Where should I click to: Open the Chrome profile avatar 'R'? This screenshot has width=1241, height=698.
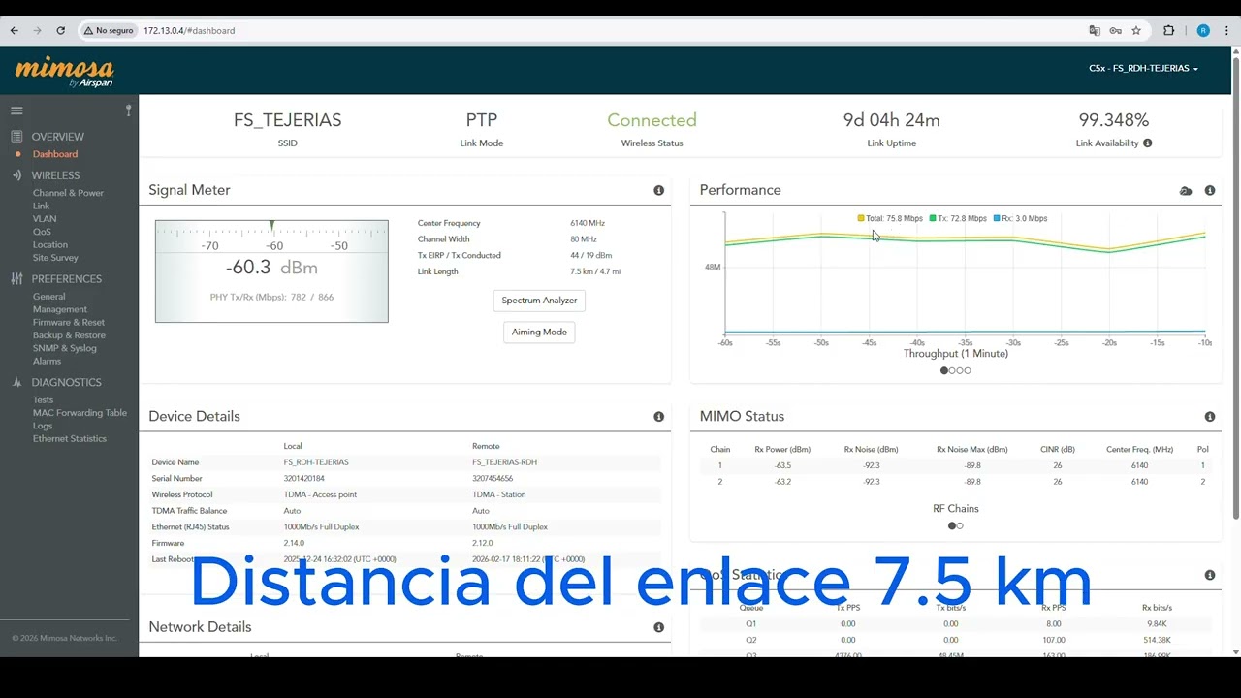1203,30
